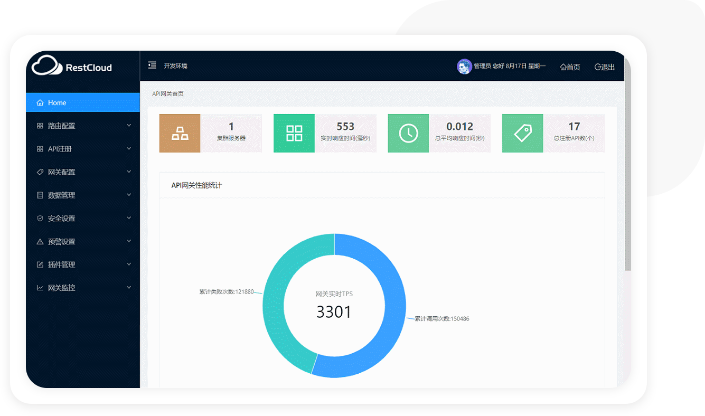Screen dimensions: 705x416
Task: Click the 安全设置 shield icon
Action: pyautogui.click(x=40, y=219)
